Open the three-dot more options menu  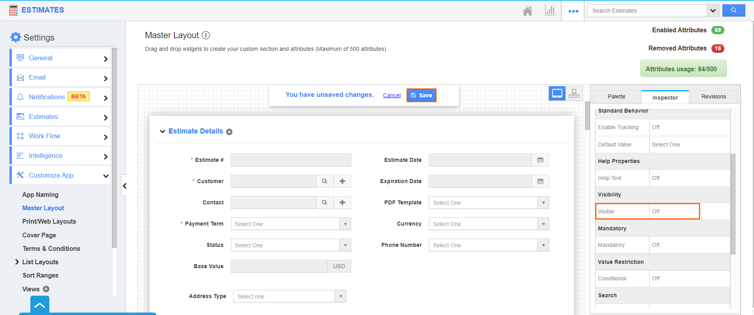[x=573, y=11]
